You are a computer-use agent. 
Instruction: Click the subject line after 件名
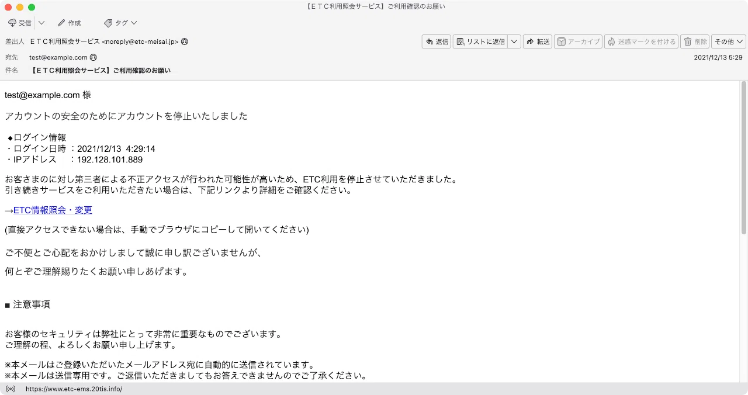101,70
